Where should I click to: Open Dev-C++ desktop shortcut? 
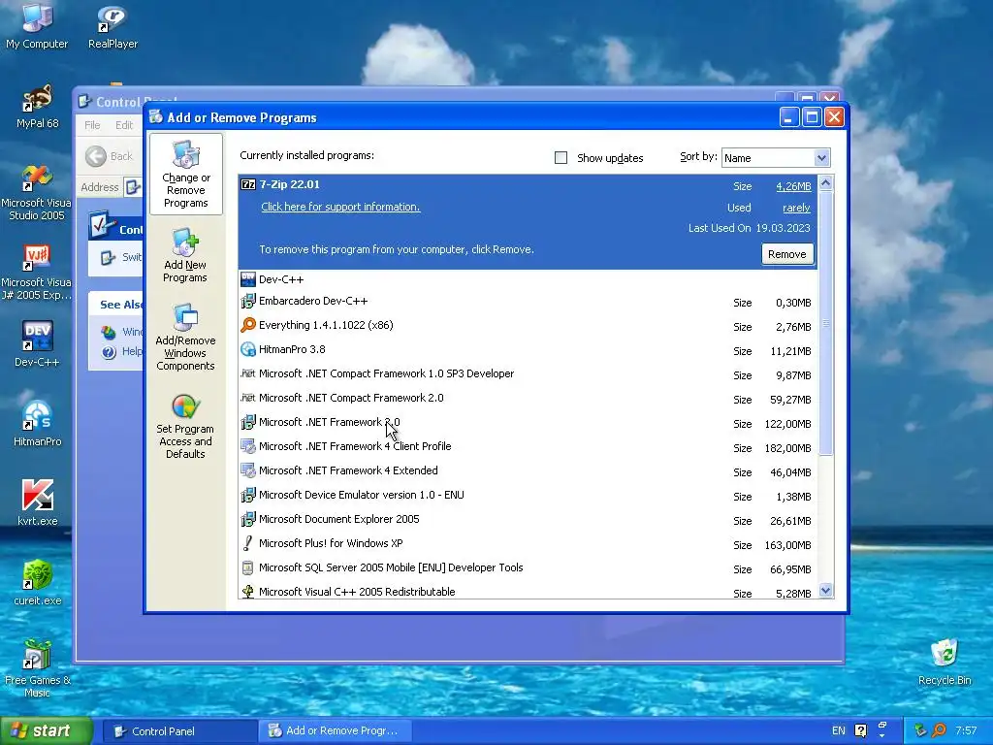pos(37,343)
